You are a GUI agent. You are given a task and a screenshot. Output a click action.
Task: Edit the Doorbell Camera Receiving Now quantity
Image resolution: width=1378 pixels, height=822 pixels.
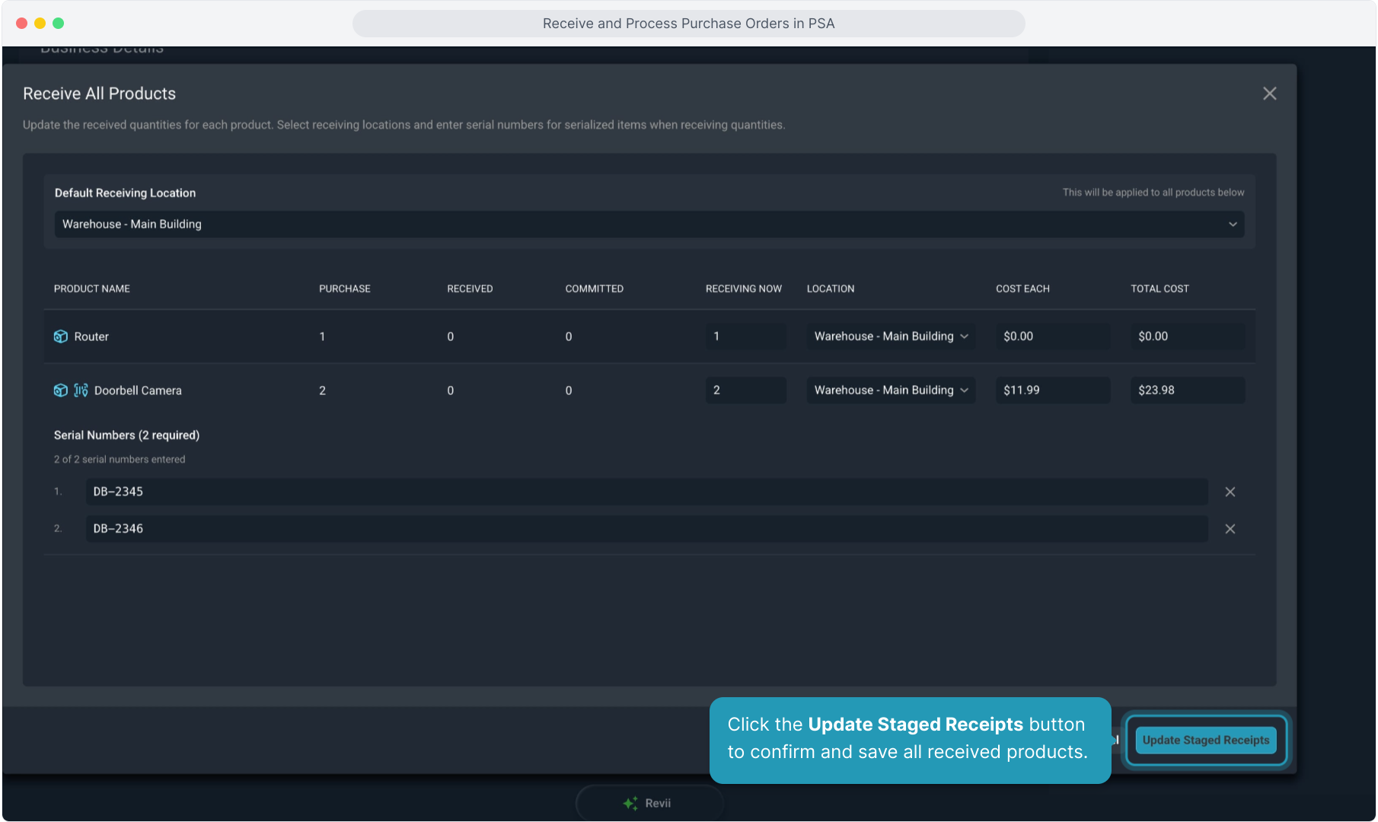745,390
